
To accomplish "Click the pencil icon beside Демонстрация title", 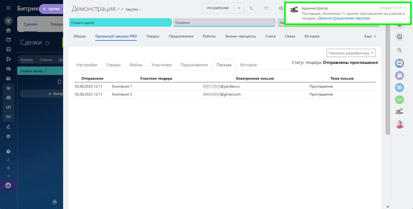I will pos(118,9).
